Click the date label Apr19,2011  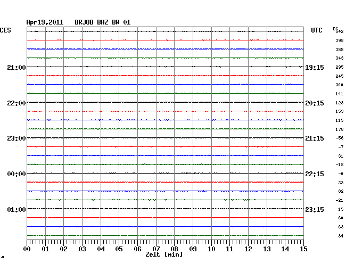[x=45, y=22]
